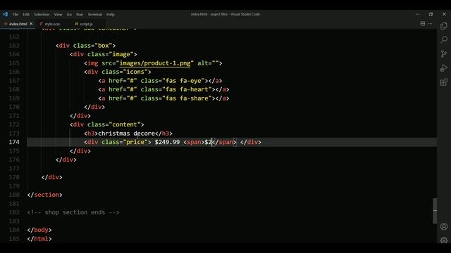Open the Search view in activity bar
Screen dimensions: 451x253
point(444,39)
